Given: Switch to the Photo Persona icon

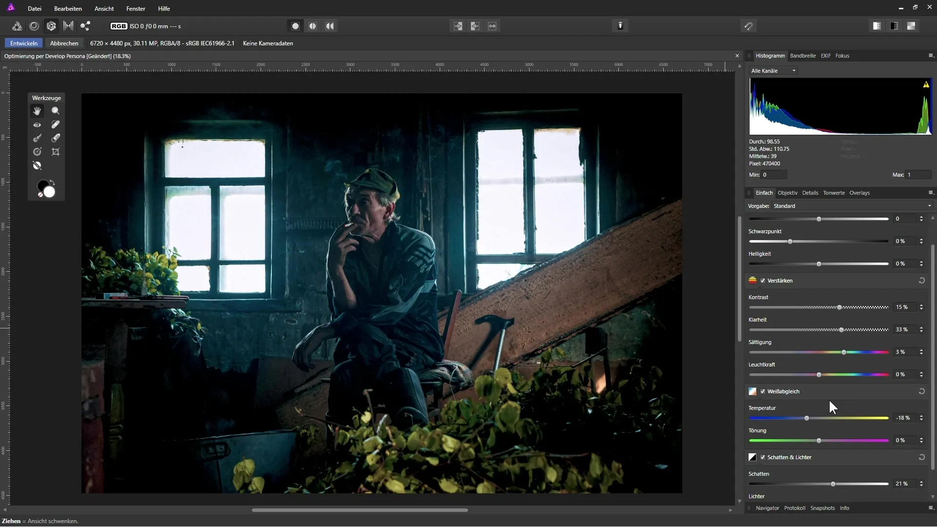Looking at the screenshot, I should [17, 26].
